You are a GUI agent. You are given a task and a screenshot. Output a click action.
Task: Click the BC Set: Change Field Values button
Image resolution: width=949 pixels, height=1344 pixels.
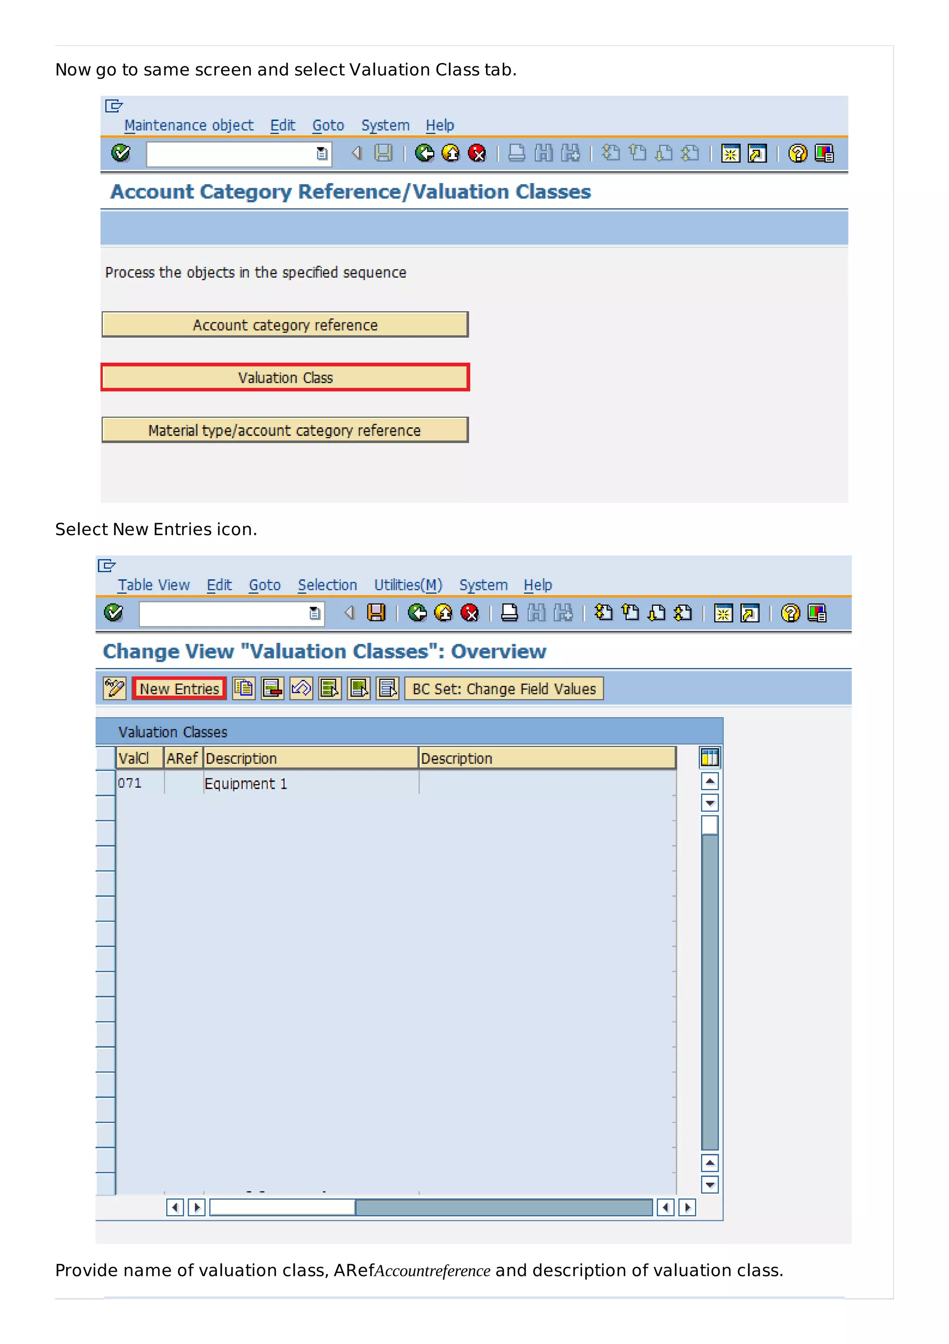(x=504, y=688)
